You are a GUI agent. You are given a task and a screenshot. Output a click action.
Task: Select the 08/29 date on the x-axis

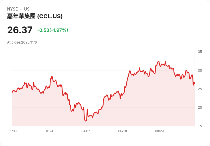click(159, 131)
